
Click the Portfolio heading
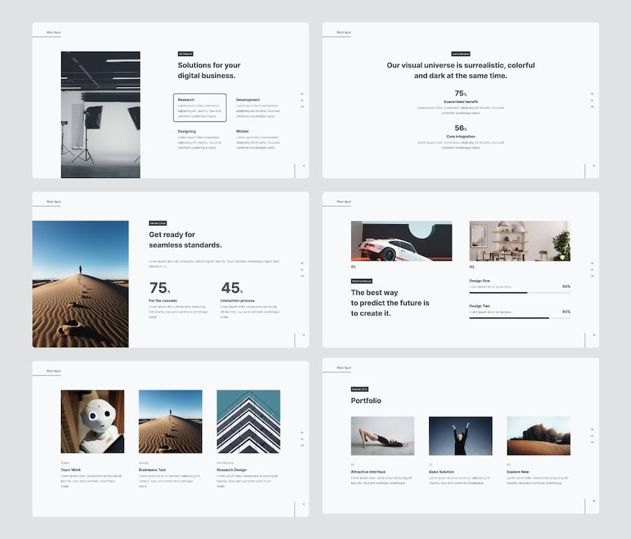[366, 401]
